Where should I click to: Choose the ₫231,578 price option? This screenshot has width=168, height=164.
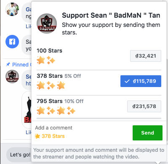[144, 106]
